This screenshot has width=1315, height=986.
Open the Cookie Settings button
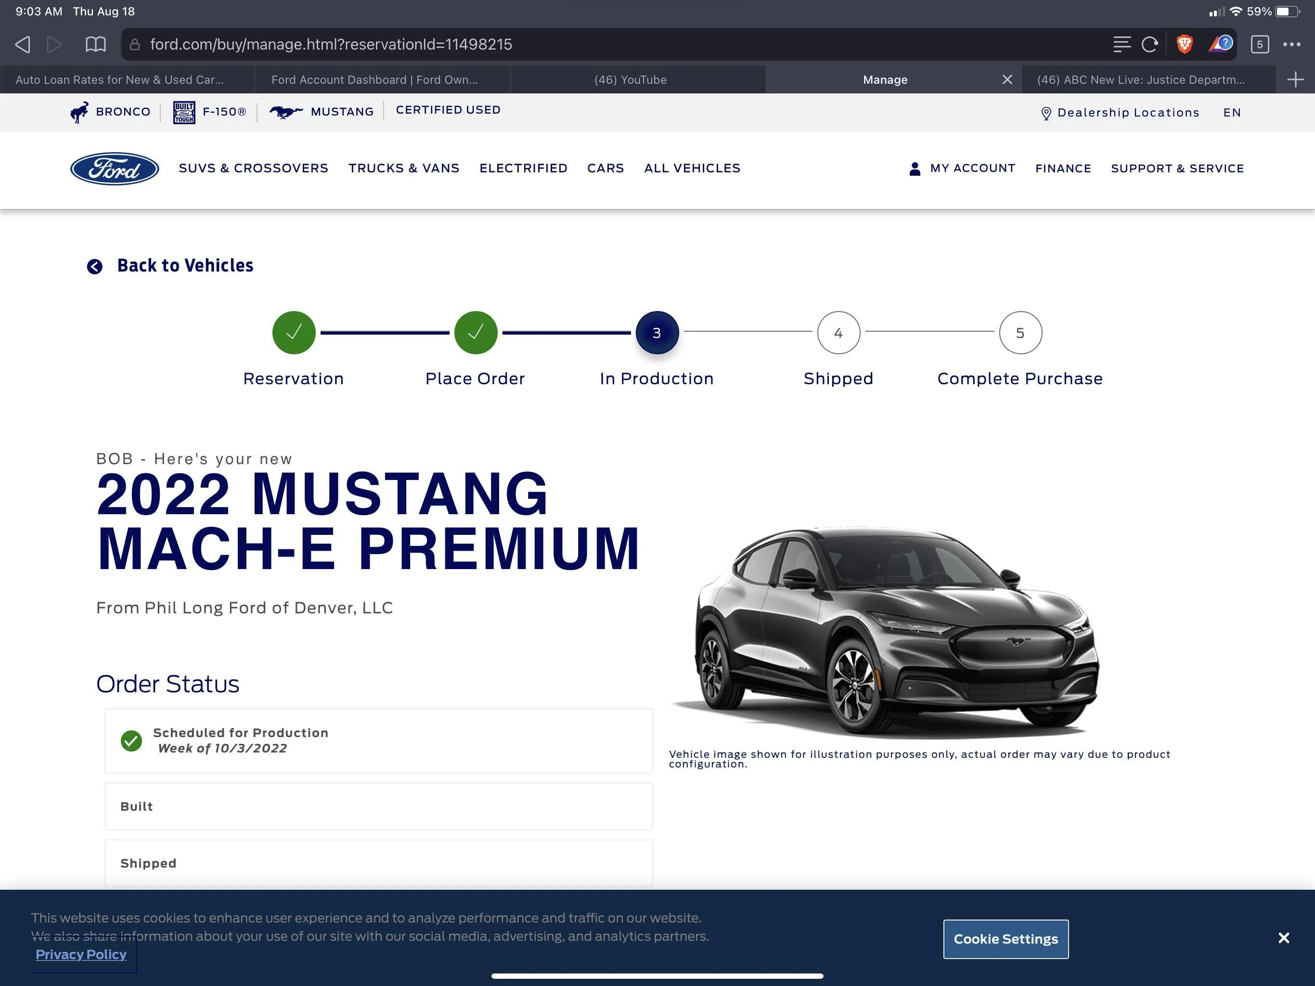1006,939
